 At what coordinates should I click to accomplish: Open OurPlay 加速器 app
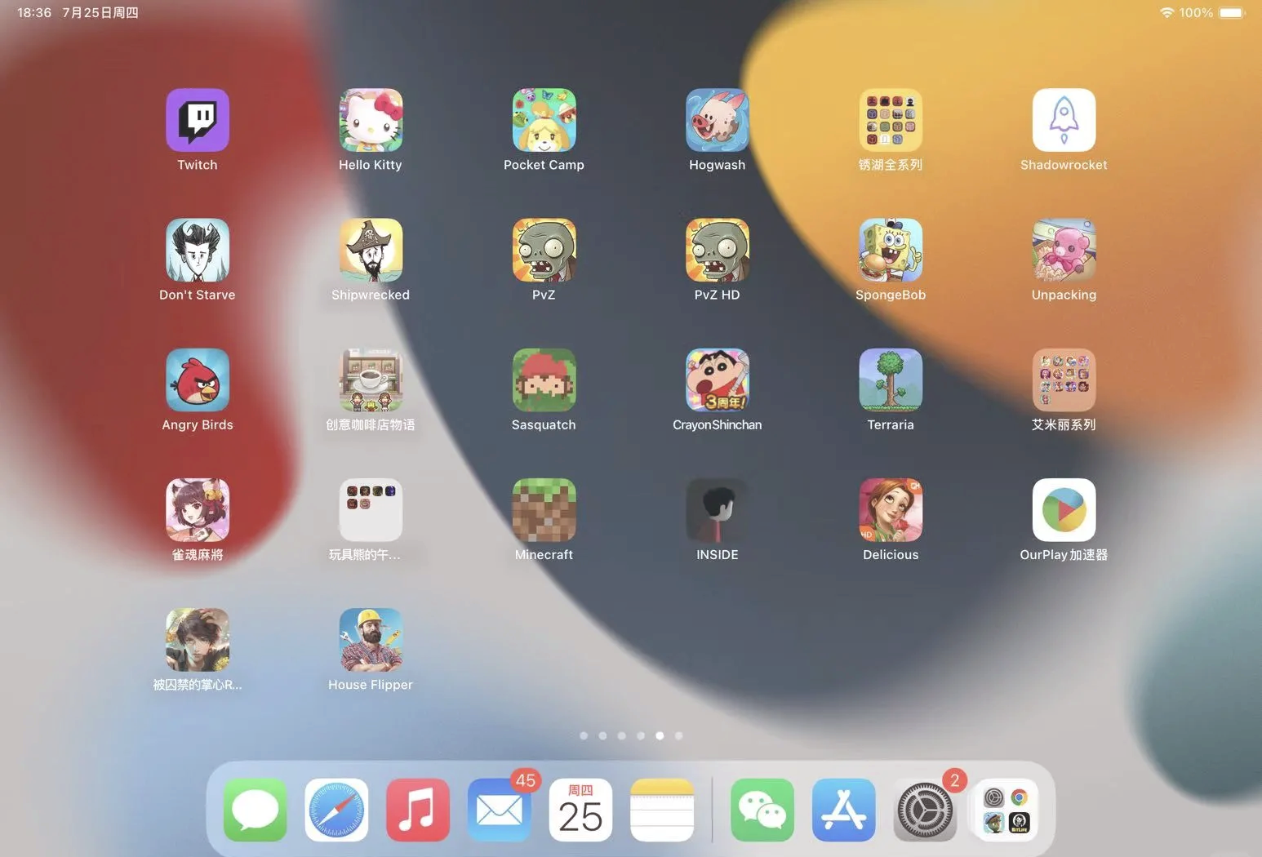1064,509
